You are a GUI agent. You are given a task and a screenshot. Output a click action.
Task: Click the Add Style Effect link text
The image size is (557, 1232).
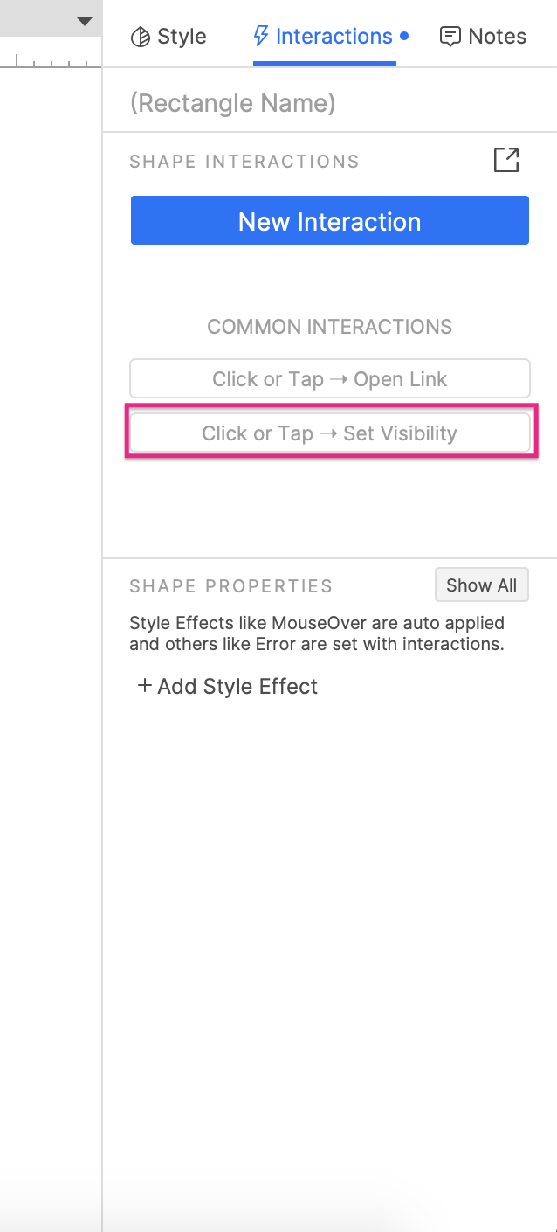point(237,687)
